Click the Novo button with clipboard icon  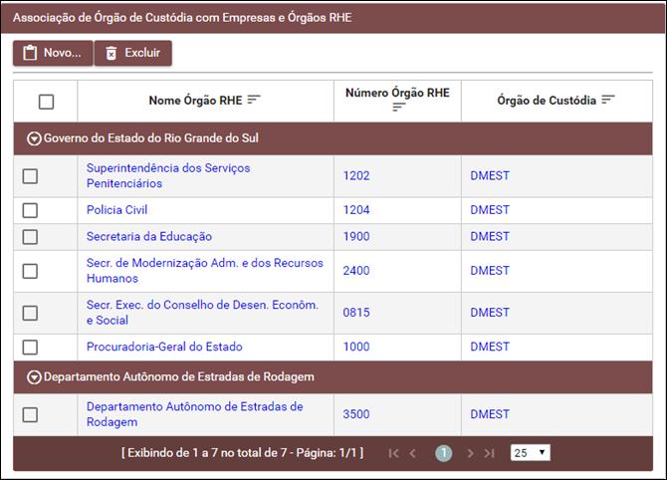click(x=52, y=53)
